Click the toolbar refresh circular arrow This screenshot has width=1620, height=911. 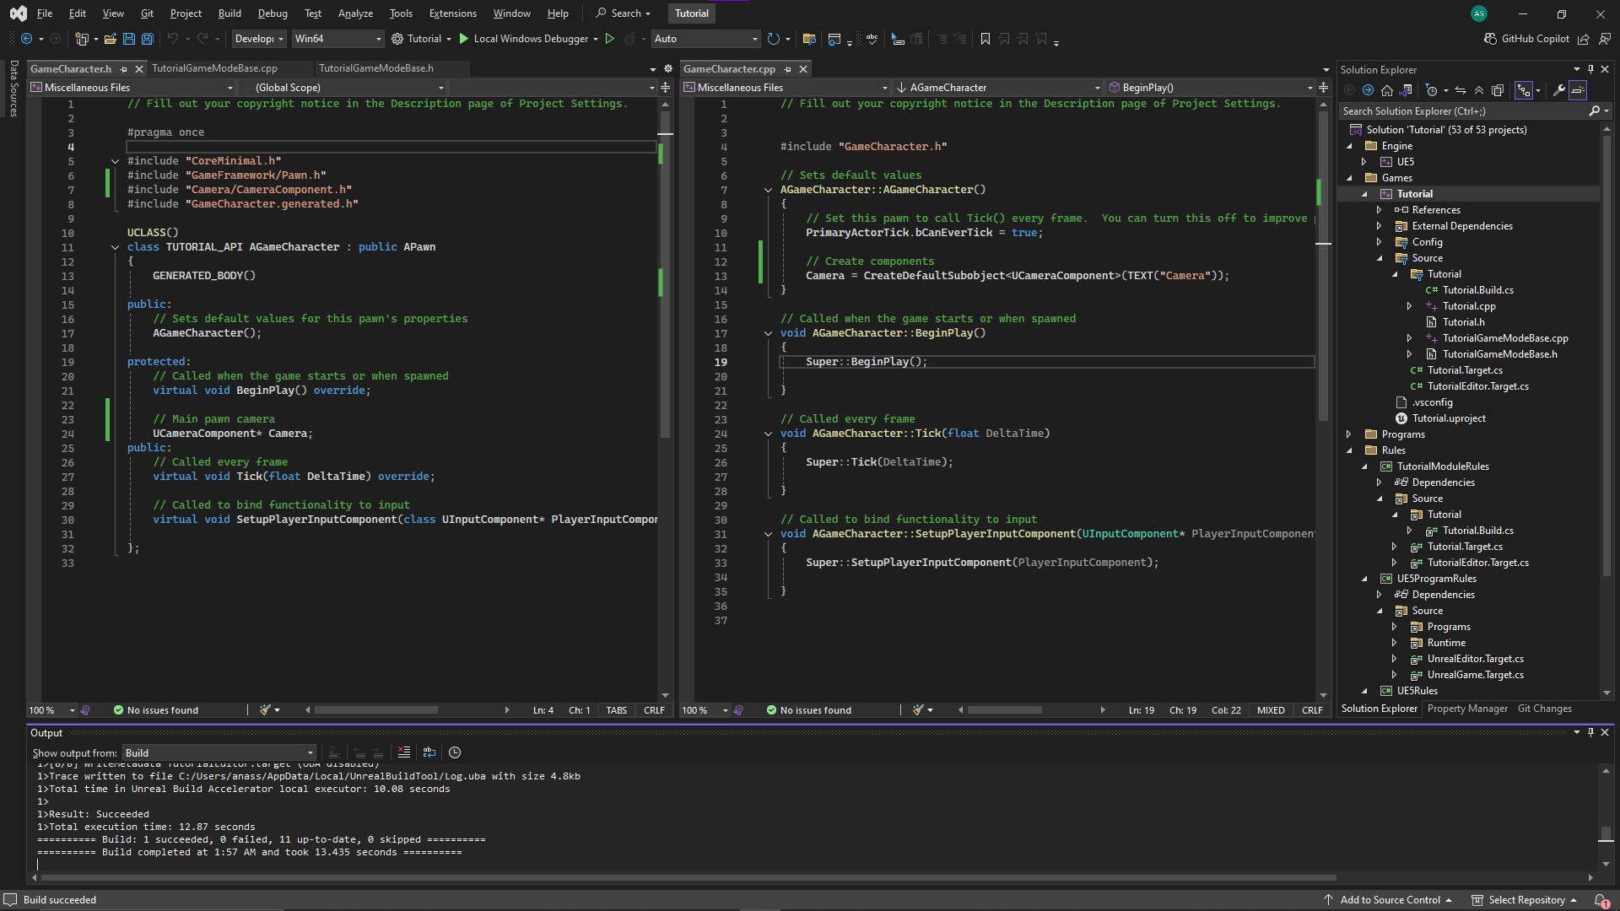773,39
